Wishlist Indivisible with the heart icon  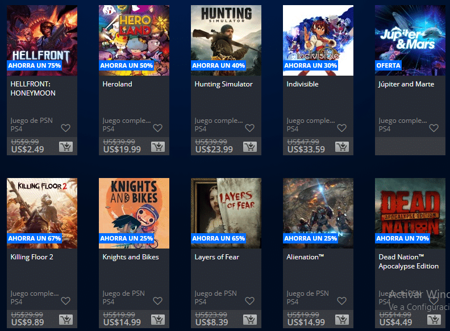pyautogui.click(x=342, y=128)
